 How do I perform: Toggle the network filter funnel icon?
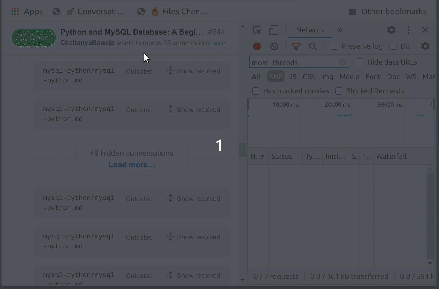click(x=296, y=46)
